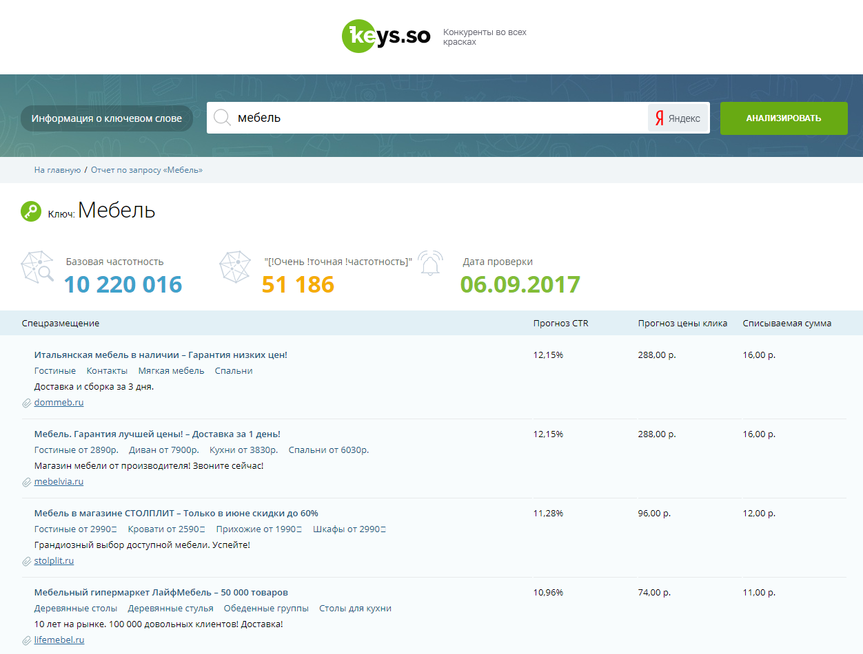The width and height of the screenshot is (863, 654).
Task: Select the Диван от 7900р. sitelink
Action: 163,450
